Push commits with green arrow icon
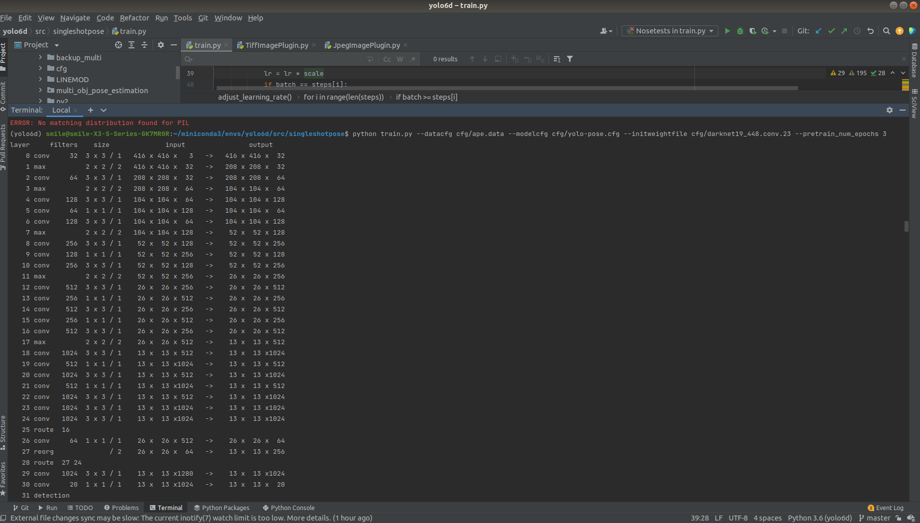Viewport: 920px width, 523px height. point(844,31)
